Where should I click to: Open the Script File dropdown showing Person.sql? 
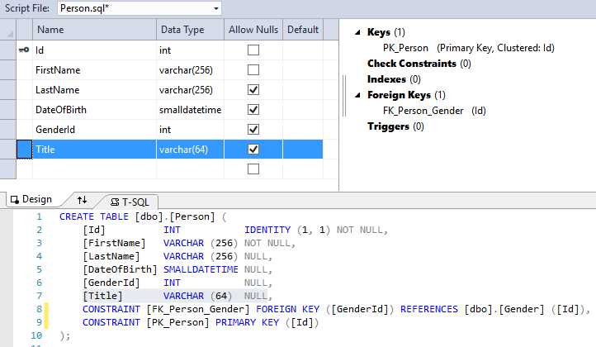tap(140, 8)
